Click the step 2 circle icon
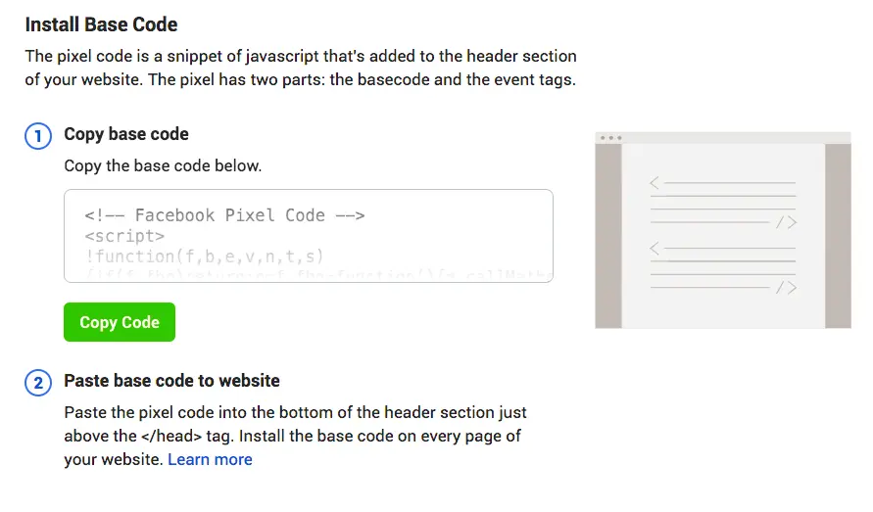Screen dimensions: 873x512 pyautogui.click(x=37, y=383)
